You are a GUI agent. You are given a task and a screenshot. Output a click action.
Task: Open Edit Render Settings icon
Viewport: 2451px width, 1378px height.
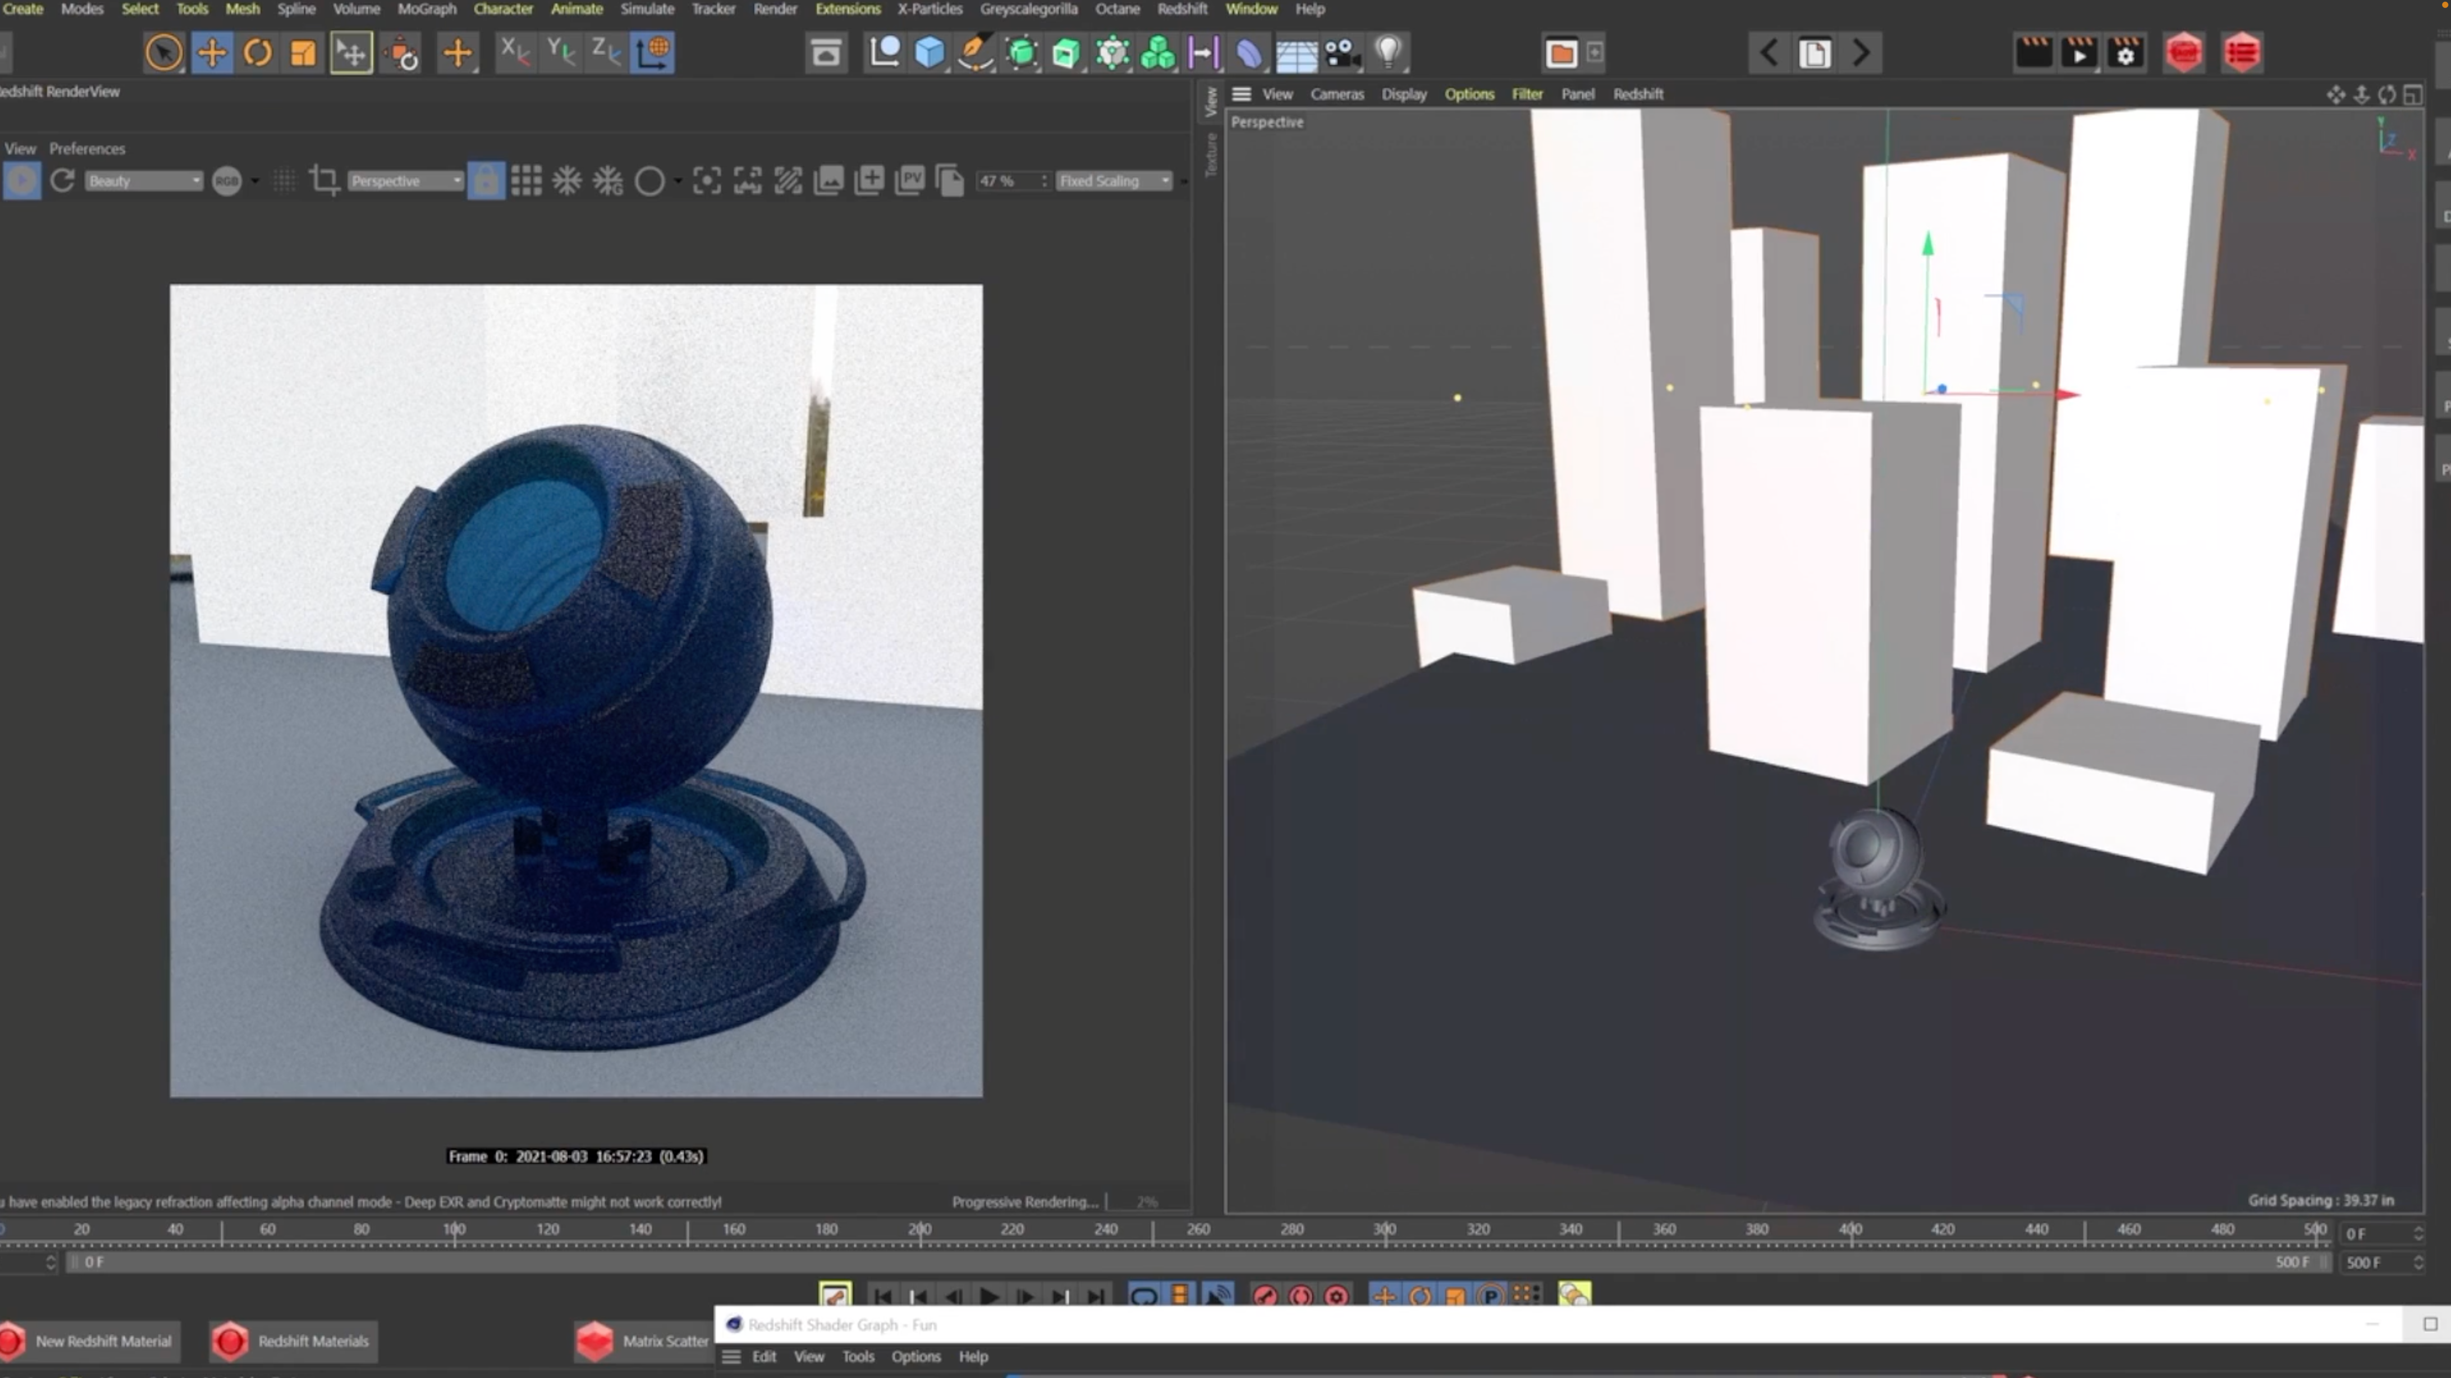[x=2125, y=52]
